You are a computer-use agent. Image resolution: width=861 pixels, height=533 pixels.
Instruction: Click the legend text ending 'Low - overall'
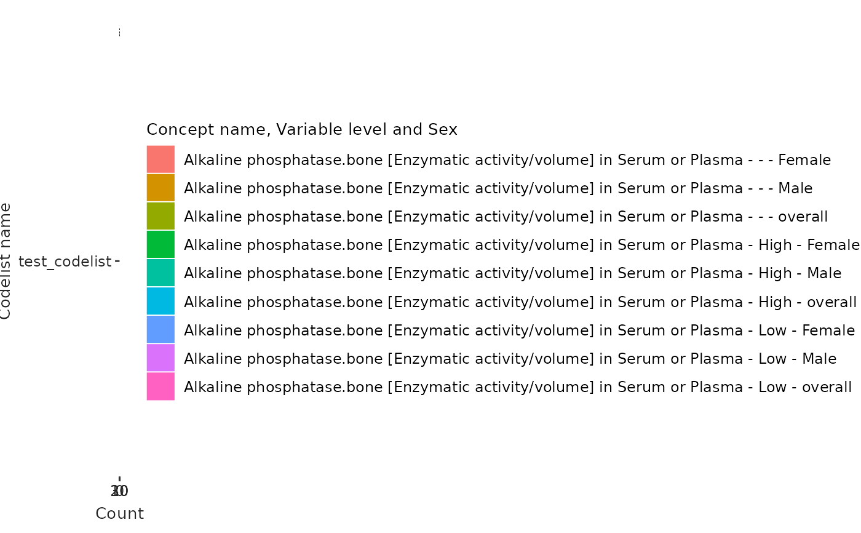[518, 387]
